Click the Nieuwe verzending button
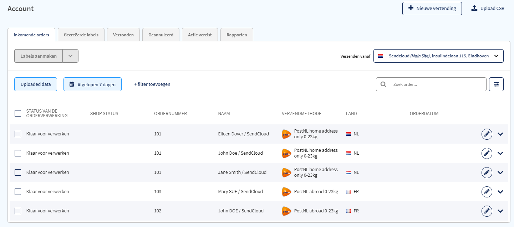 [x=432, y=9]
